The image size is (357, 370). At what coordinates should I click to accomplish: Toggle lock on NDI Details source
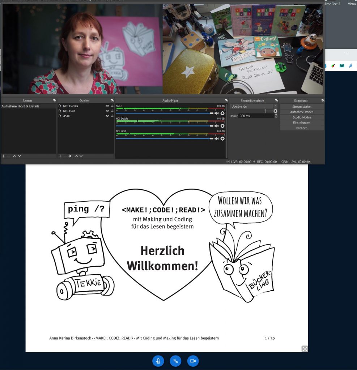tap(112, 106)
